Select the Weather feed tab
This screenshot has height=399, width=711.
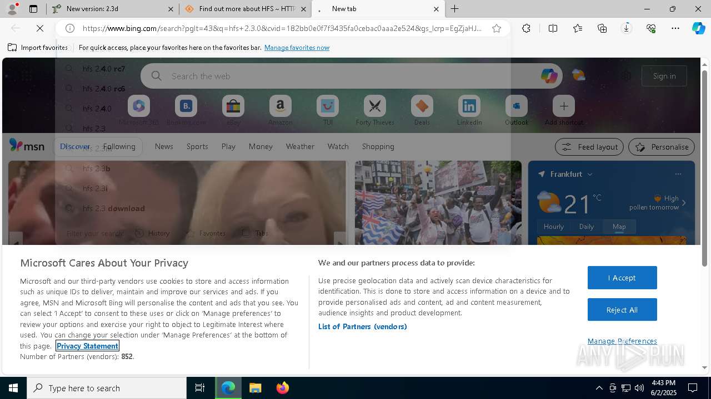click(x=300, y=146)
